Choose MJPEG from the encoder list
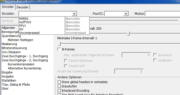This screenshot has height=95, width=180. pyautogui.click(x=54, y=18)
